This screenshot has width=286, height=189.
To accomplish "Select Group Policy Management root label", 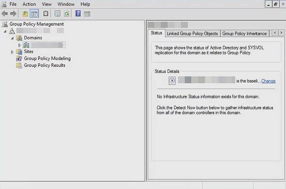I will 36,24.
